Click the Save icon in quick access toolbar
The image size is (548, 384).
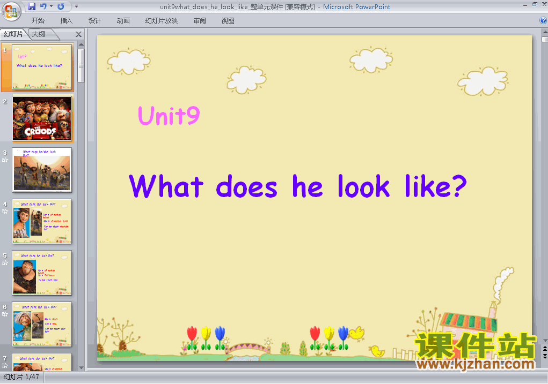point(32,6)
